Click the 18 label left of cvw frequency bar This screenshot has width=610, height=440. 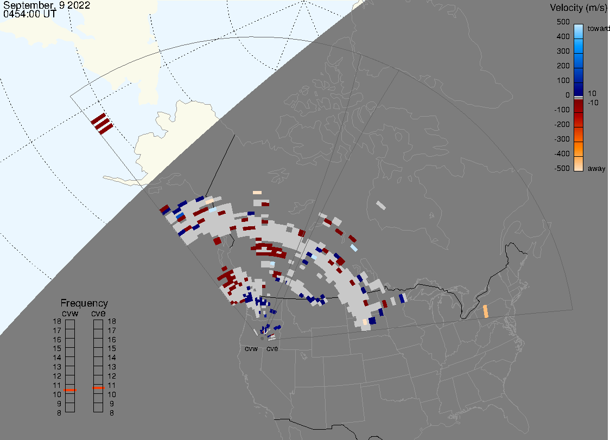click(57, 321)
